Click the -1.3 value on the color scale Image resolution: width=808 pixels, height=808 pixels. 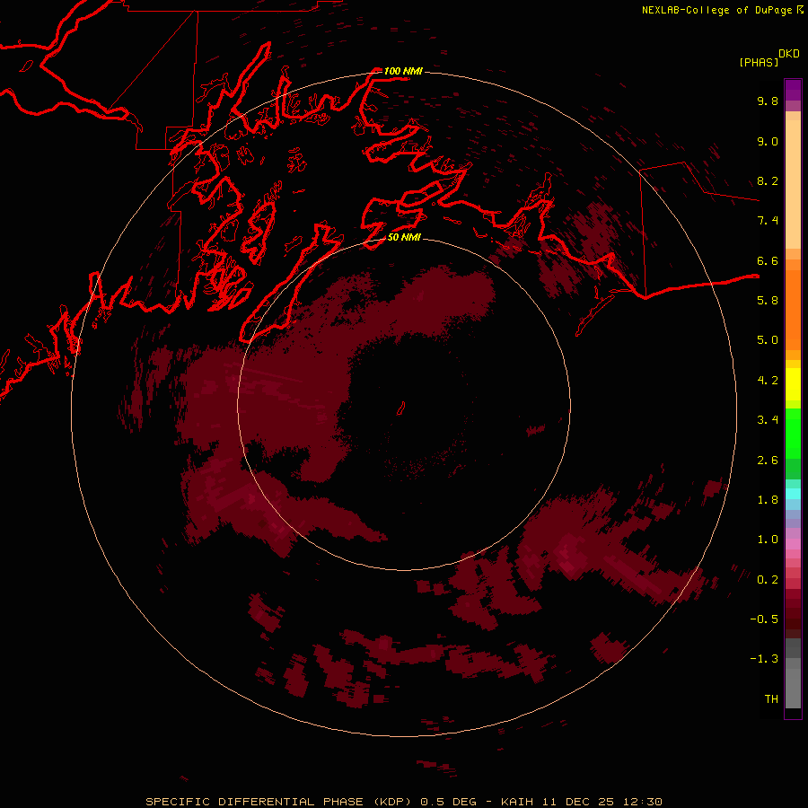(x=764, y=659)
